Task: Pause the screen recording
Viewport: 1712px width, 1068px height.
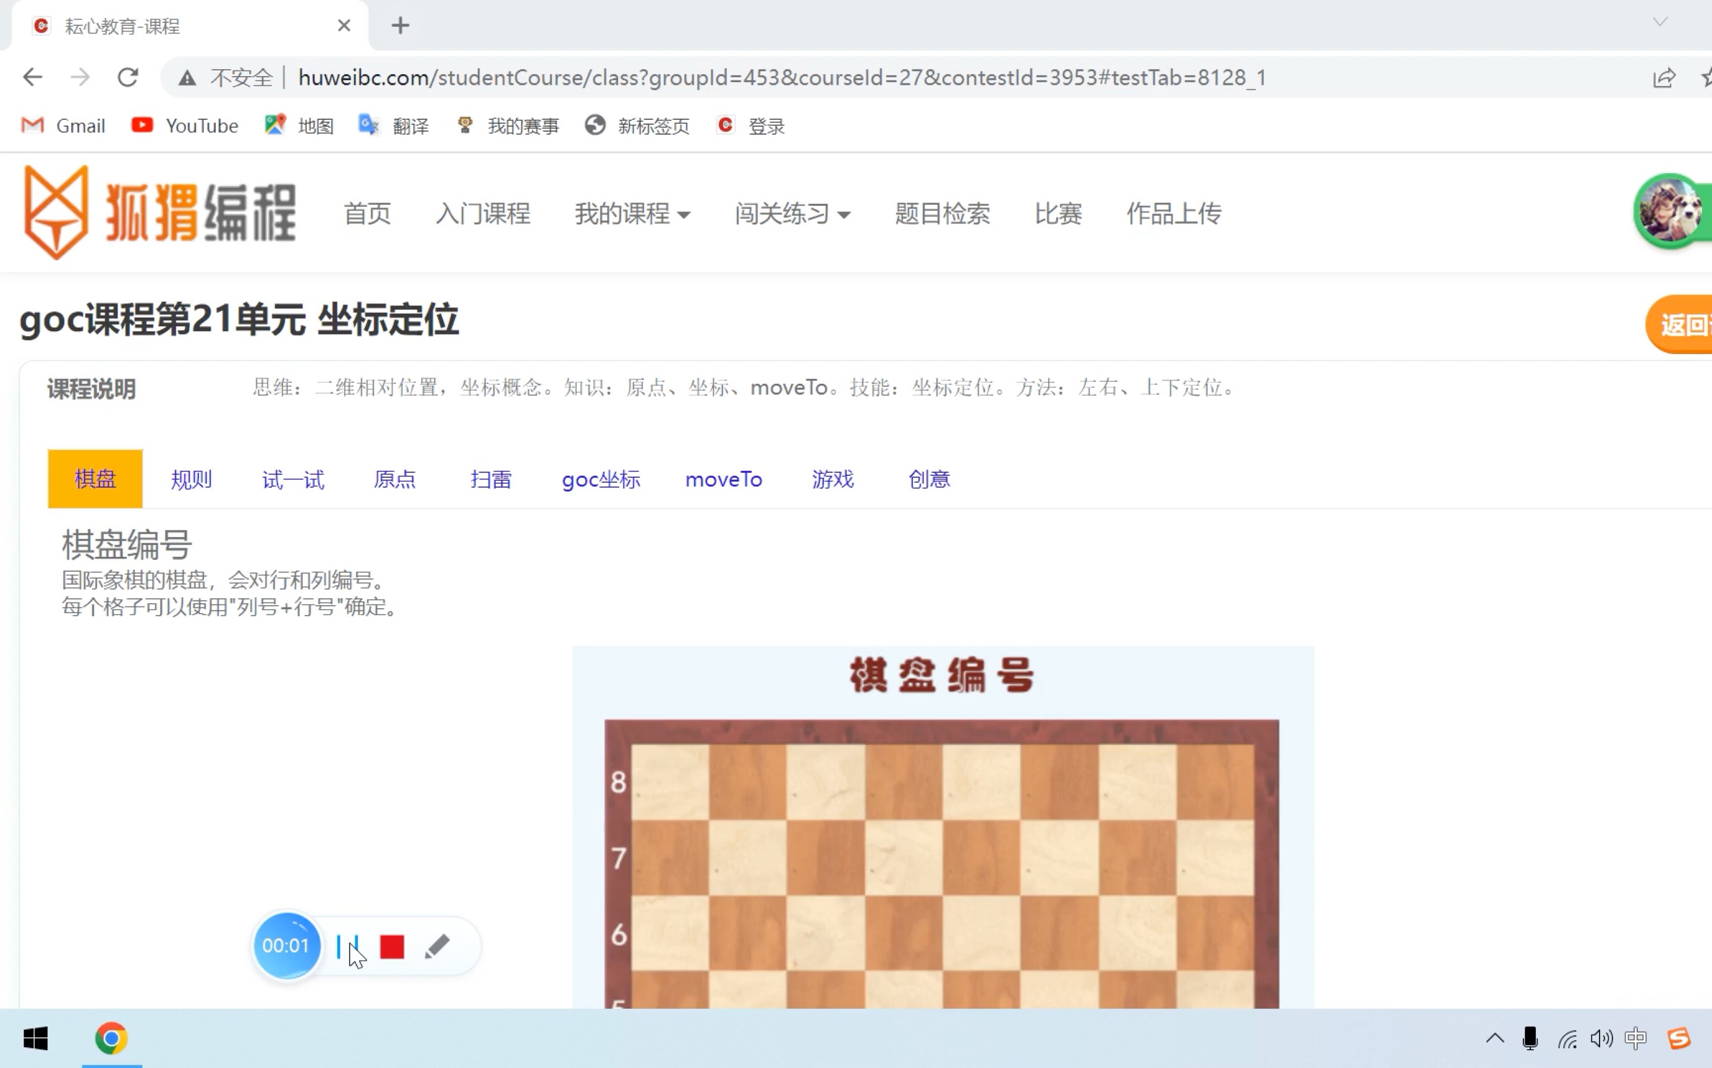Action: coord(347,946)
